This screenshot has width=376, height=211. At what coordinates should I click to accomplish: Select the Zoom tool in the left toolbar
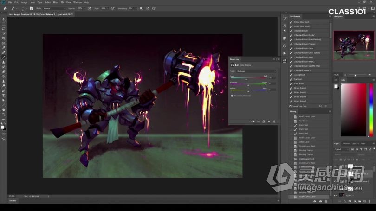(x=3, y=115)
